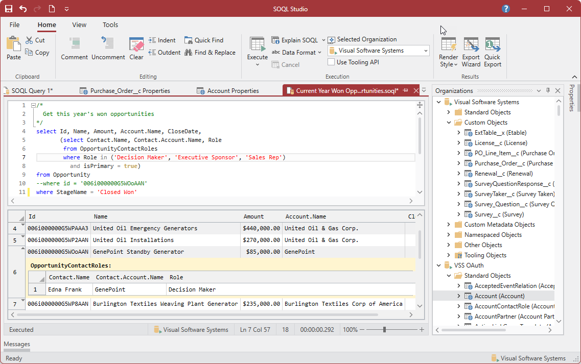Click the results grid horizontal scrollbar
Viewport: 581px width, 364px height.
click(x=197, y=315)
